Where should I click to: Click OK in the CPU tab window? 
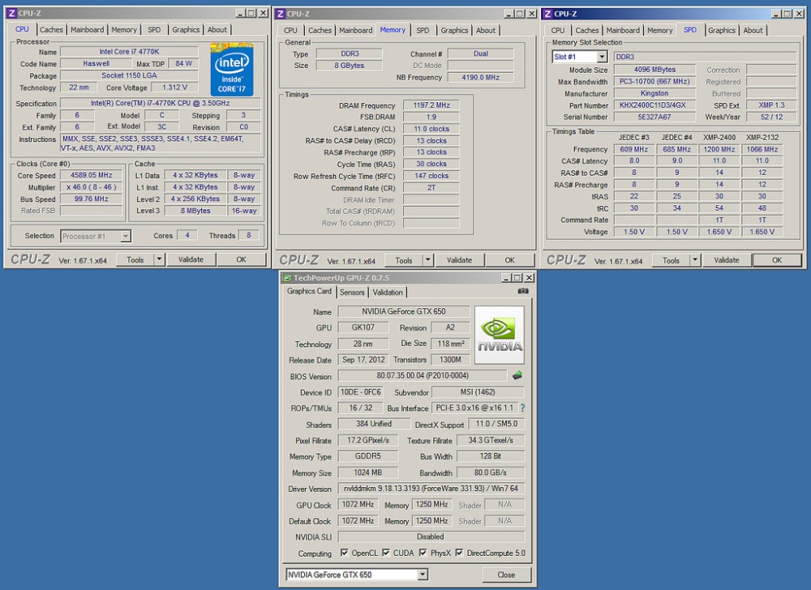[241, 259]
